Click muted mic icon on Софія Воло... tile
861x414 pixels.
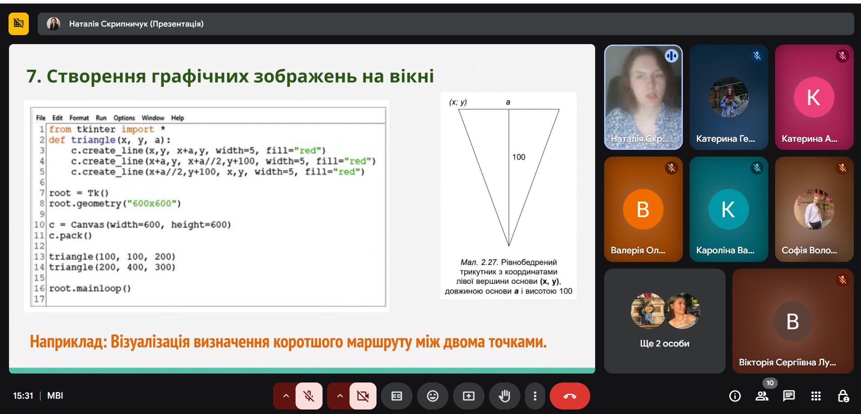pos(843,168)
